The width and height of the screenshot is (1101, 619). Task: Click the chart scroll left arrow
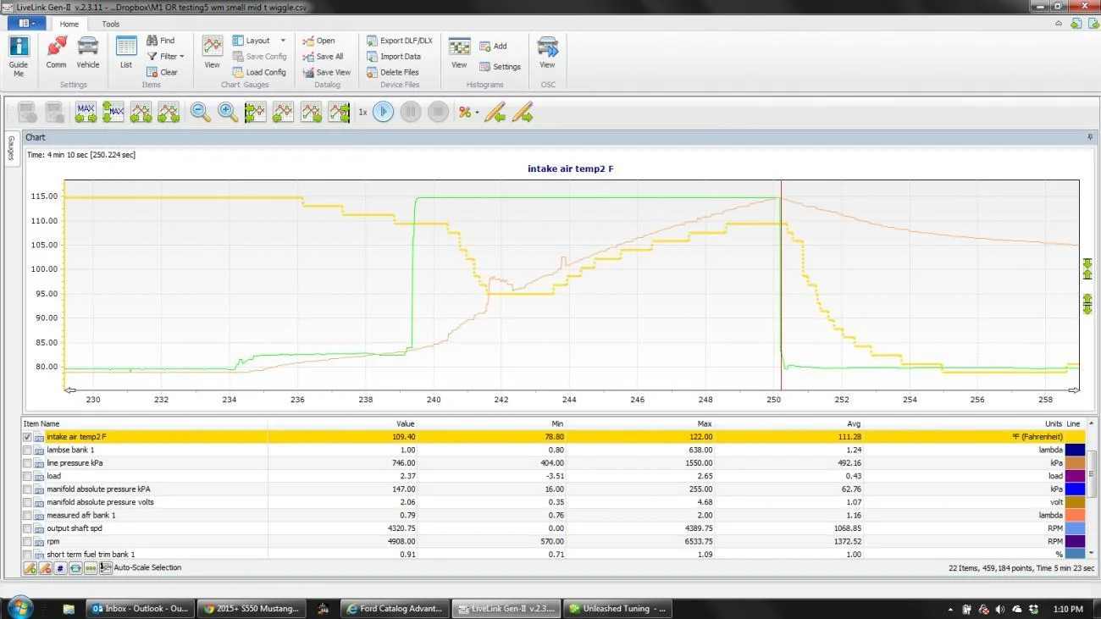[70, 390]
